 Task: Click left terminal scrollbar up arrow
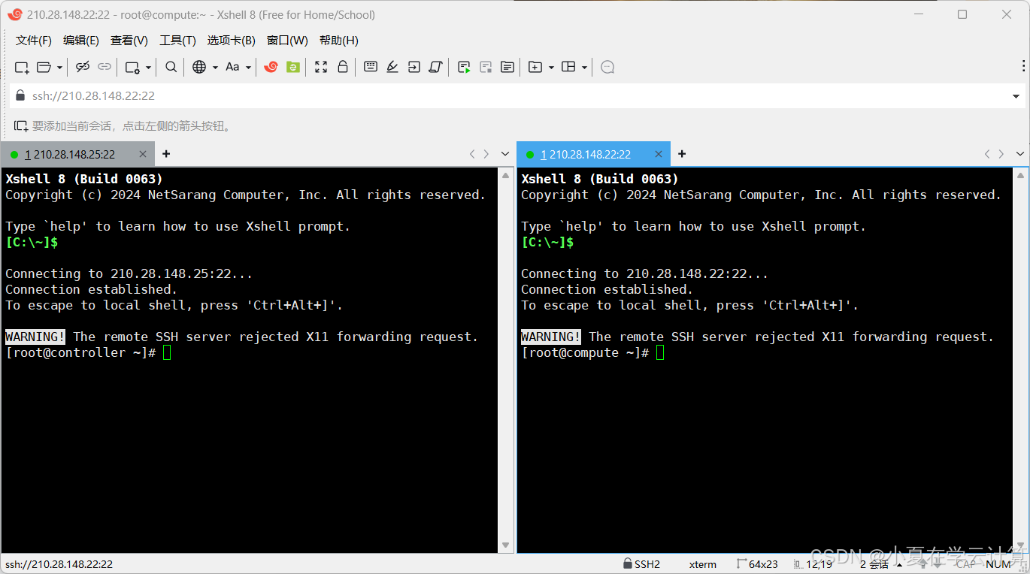point(505,175)
